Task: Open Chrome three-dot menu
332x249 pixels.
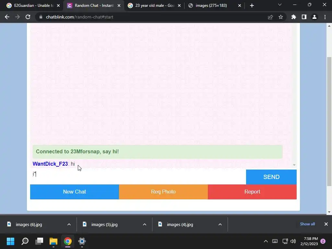Action: coord(325,17)
